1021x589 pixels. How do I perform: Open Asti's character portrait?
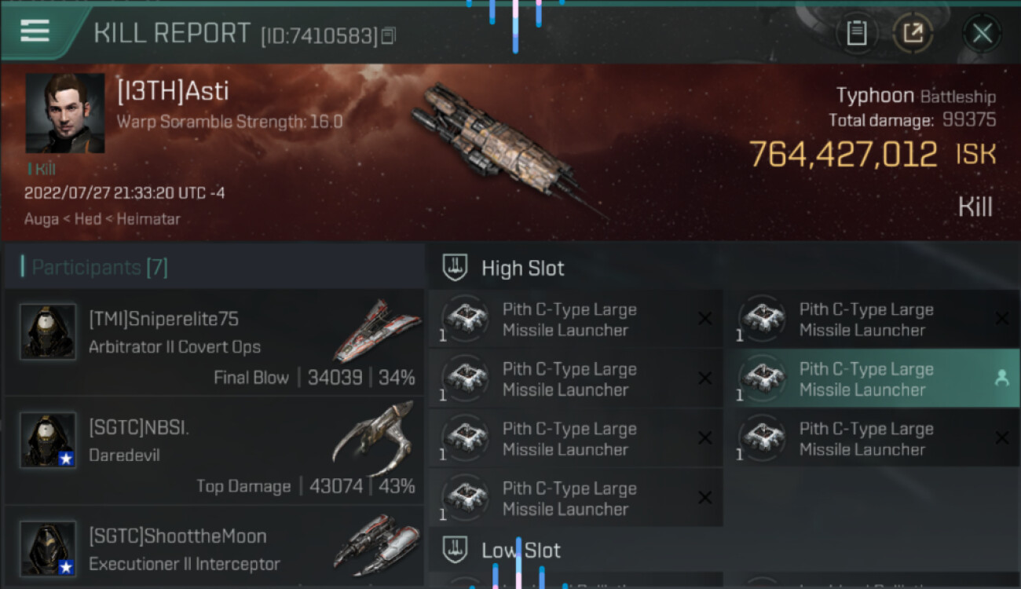click(x=65, y=113)
